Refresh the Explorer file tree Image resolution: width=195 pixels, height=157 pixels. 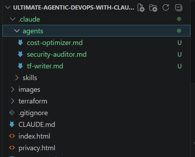click(166, 7)
